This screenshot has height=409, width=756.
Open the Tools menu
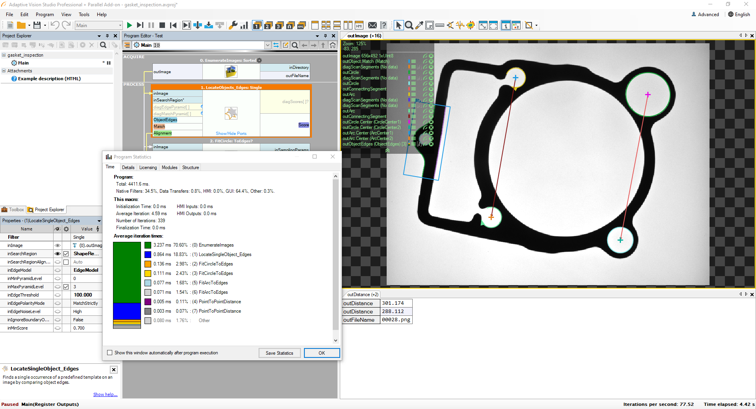83,15
